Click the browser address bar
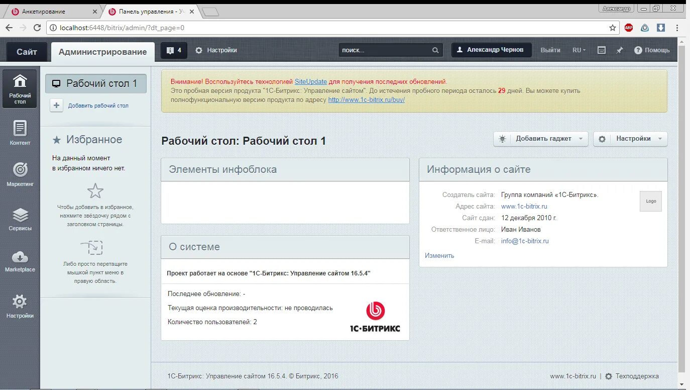 tap(331, 28)
